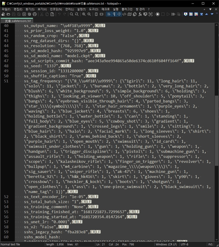The image size is (219, 247).
Task: Expand the toolbar overflow chevron
Action: point(217,14)
